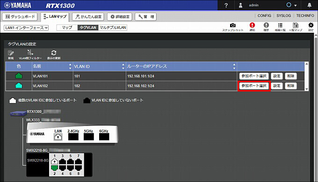Switch to the マップ view
The image size is (318, 182).
click(67, 28)
